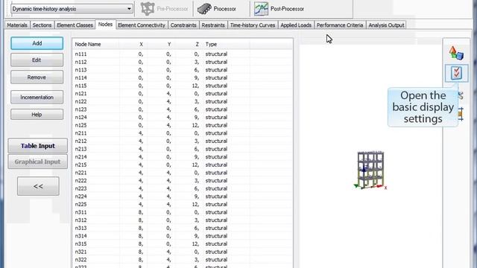This screenshot has width=477, height=268.
Task: Select node row n221
Action: click(183, 173)
